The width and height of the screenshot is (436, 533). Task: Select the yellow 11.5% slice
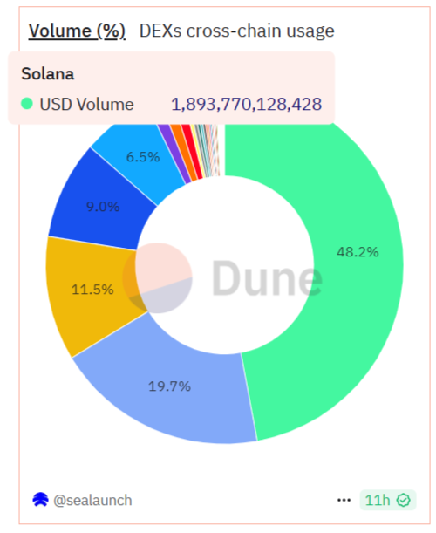(x=92, y=290)
